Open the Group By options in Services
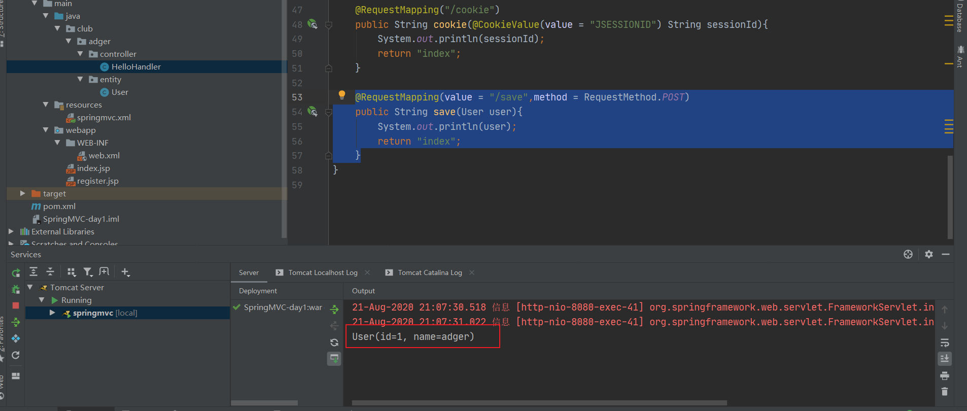Image resolution: width=967 pixels, height=411 pixels. pos(72,272)
